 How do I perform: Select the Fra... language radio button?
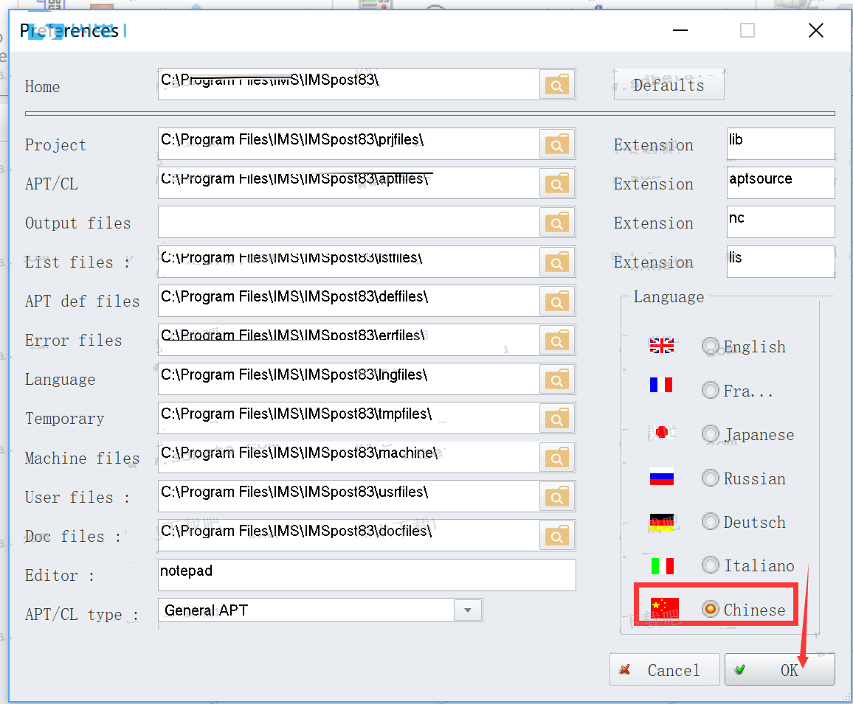pos(711,390)
